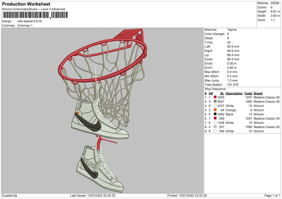Click the Left value '46.9 mm'
This screenshot has height=199, width=282.
233,46
